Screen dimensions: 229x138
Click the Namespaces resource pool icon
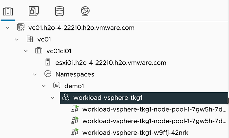coord(48,74)
